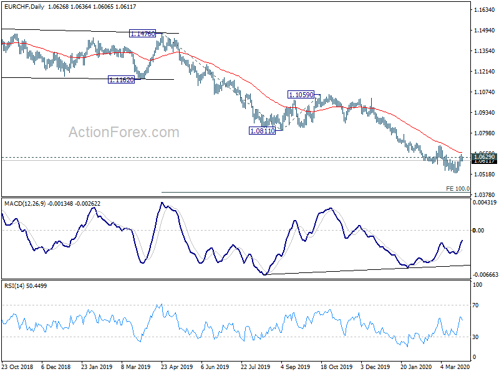Viewport: 499px width, 374px height.
Task: Click the RSI 30 level axis value
Action: [x=475, y=337]
